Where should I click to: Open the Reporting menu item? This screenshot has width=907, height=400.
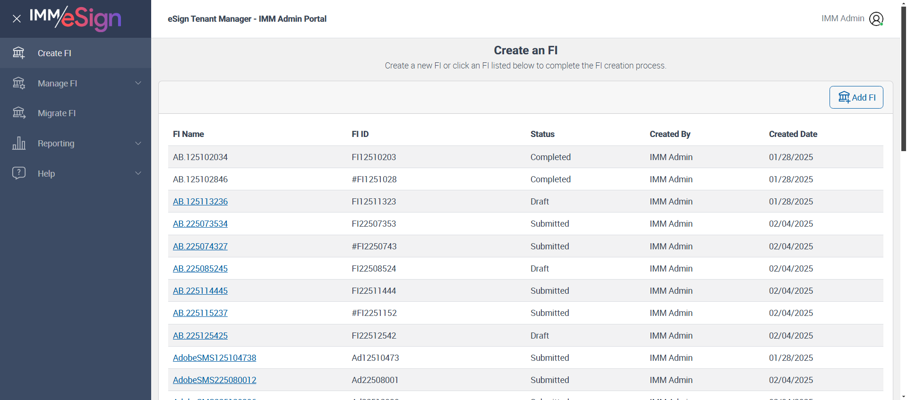pos(76,143)
